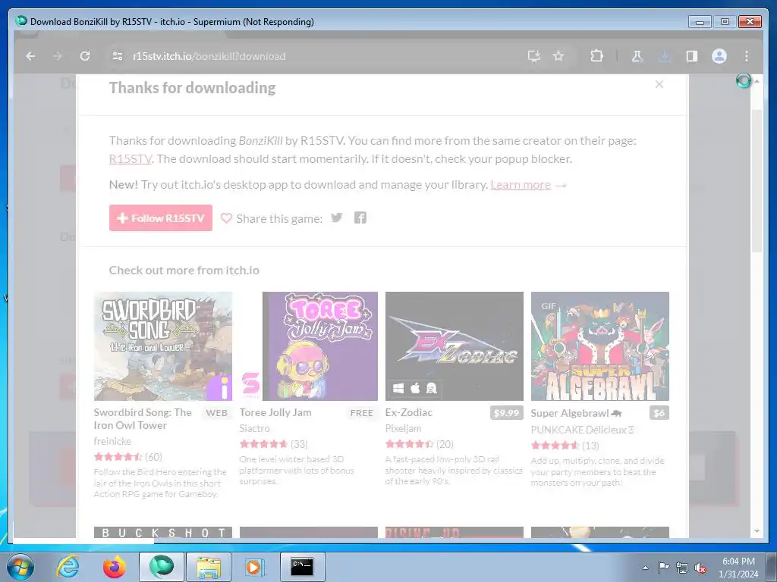Open Swordbird Song game thumbnail
This screenshot has width=777, height=582.
pyautogui.click(x=163, y=346)
